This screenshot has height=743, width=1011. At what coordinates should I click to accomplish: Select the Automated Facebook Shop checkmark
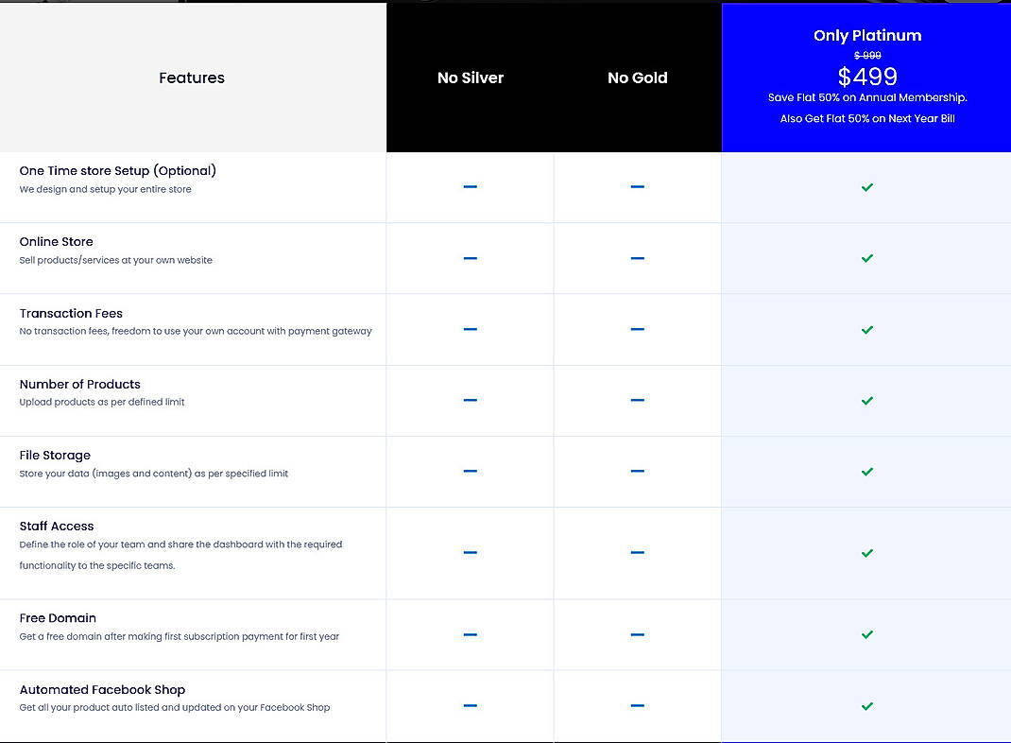(x=866, y=706)
